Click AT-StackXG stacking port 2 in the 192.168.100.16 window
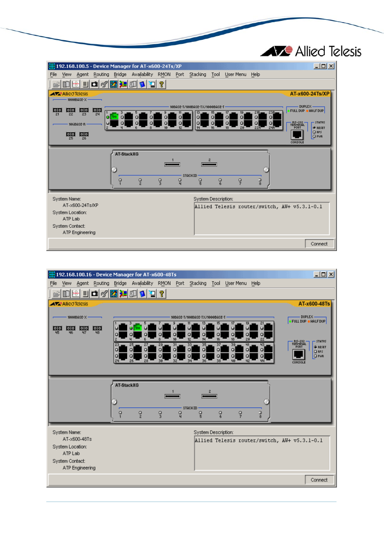The width and height of the screenshot is (384, 543). pos(209,396)
